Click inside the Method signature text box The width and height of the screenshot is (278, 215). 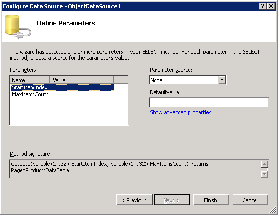click(135, 169)
